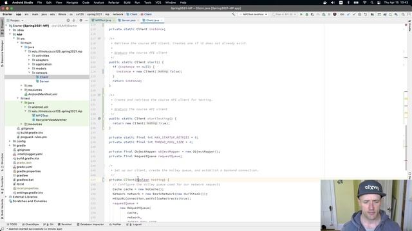Screen dimensions: 412x231
Task: Click the Git update project arrow icon
Action: click(x=348, y=14)
